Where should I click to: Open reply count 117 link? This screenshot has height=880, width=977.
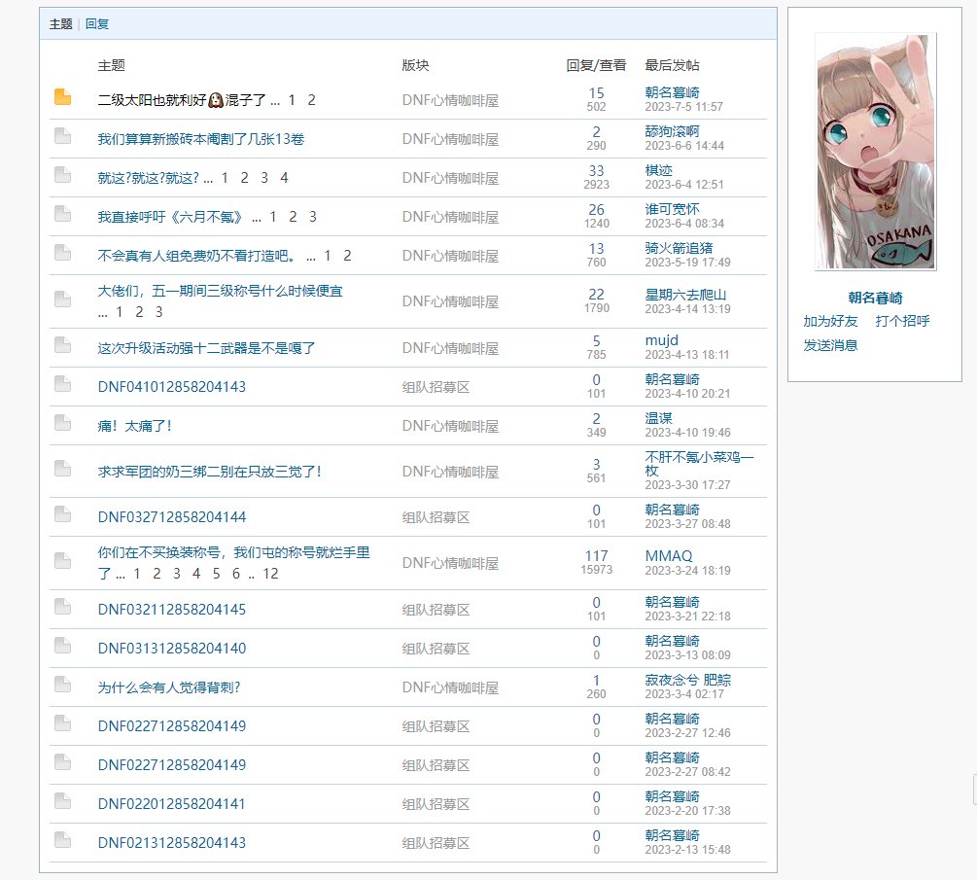pos(596,556)
